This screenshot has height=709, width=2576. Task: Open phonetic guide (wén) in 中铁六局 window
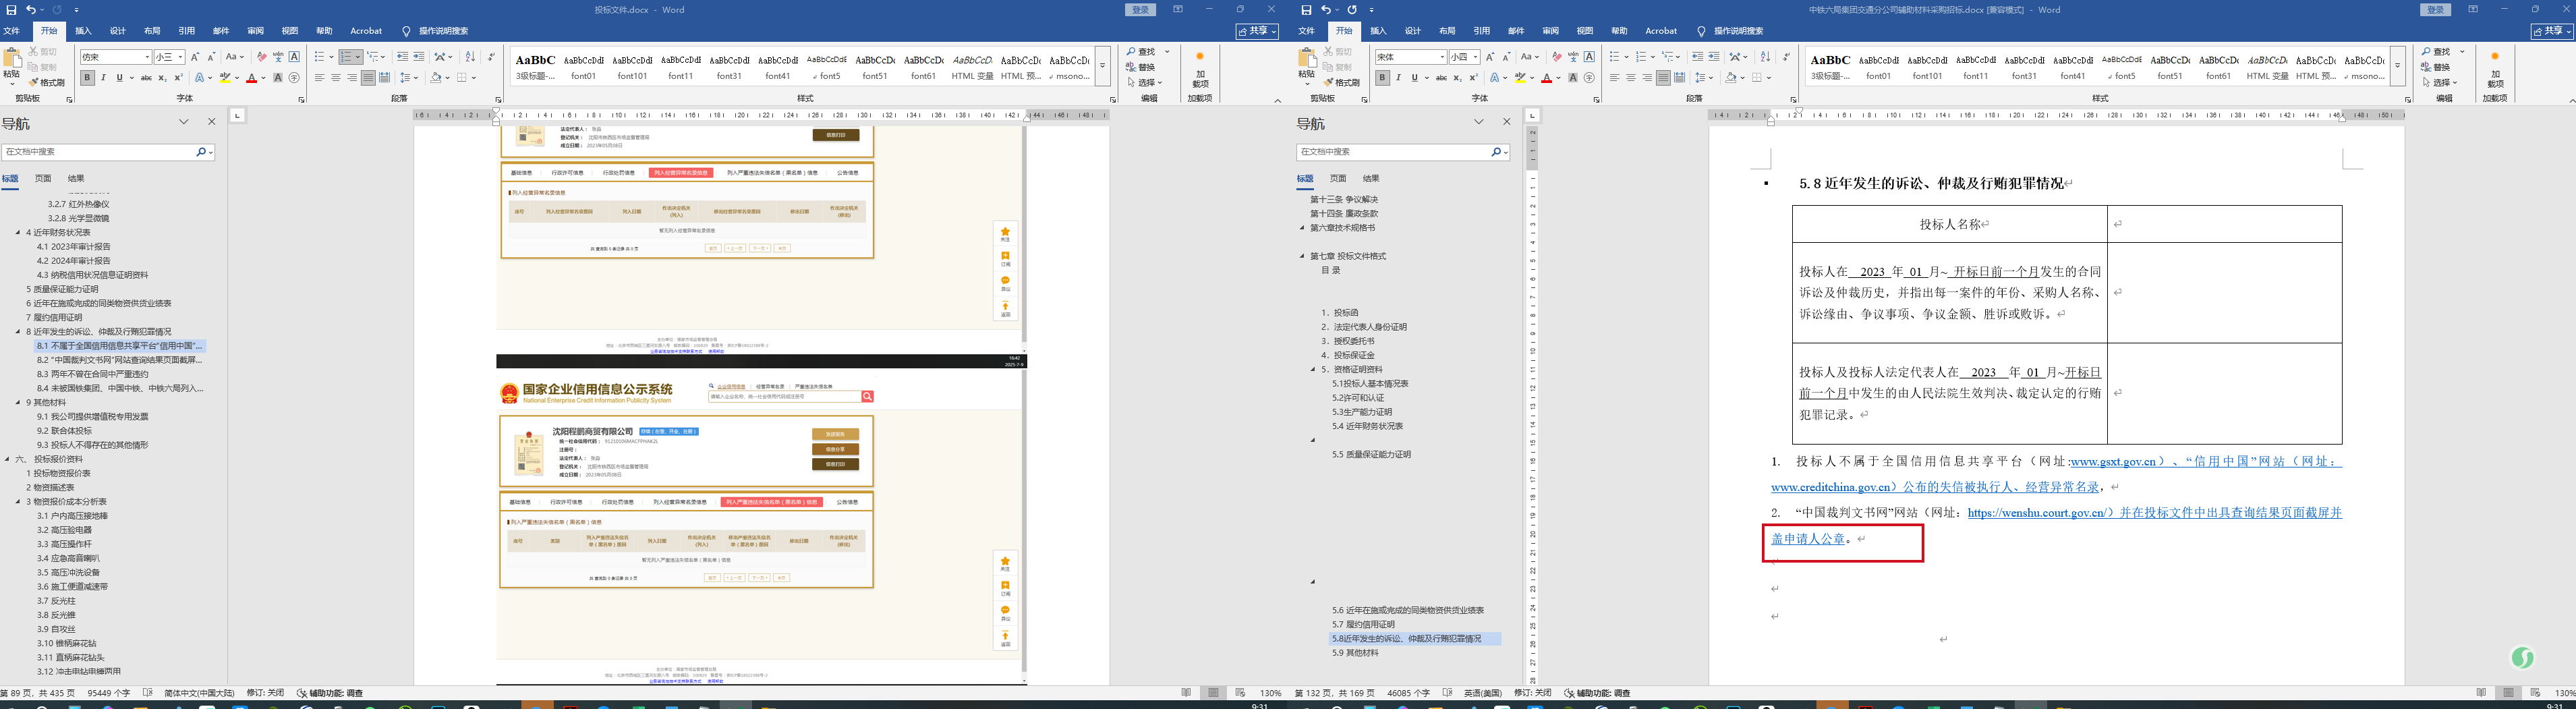pyautogui.click(x=1573, y=57)
